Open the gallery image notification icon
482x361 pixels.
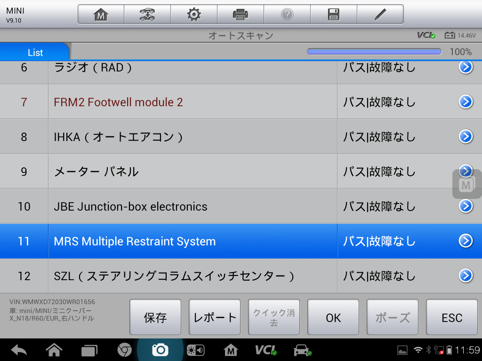(402, 350)
